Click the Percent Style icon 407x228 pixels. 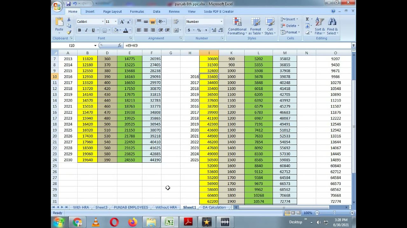click(x=199, y=30)
